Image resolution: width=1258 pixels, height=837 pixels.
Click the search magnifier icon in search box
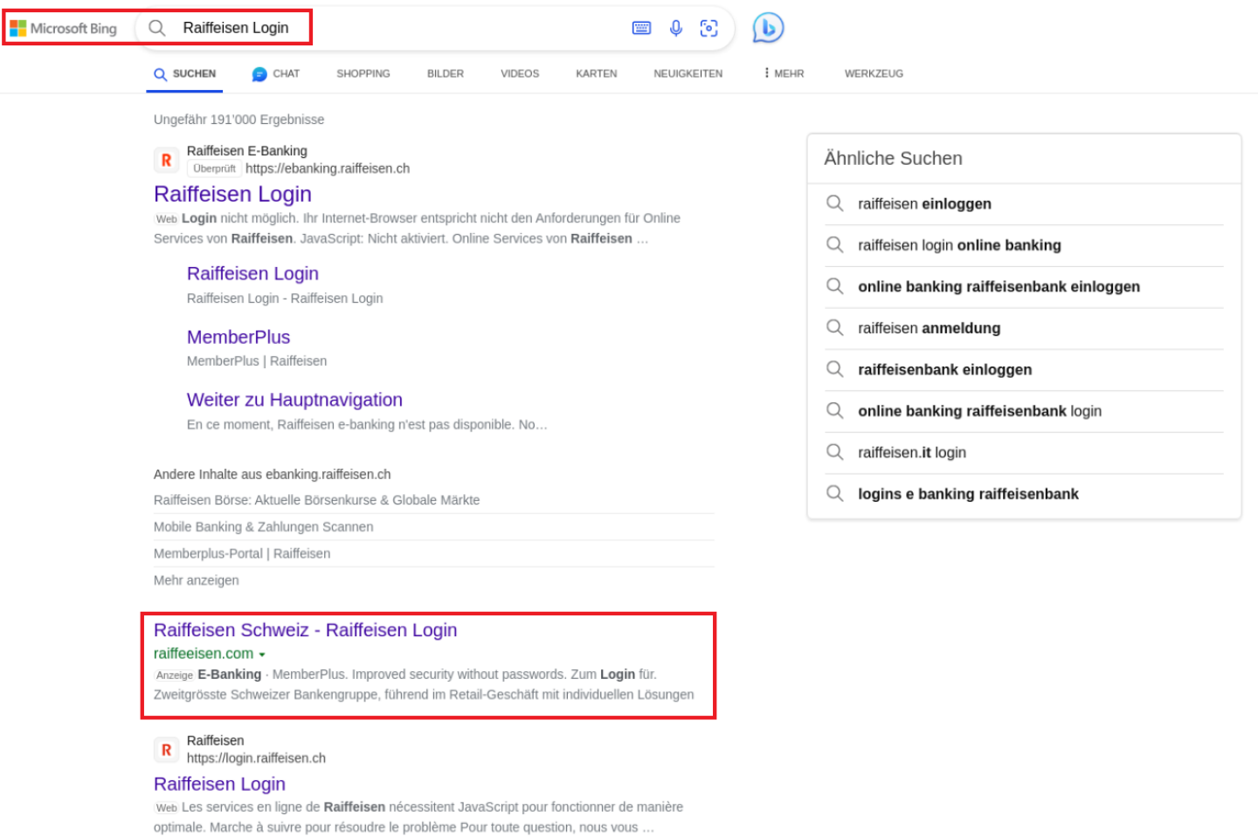pyautogui.click(x=157, y=28)
